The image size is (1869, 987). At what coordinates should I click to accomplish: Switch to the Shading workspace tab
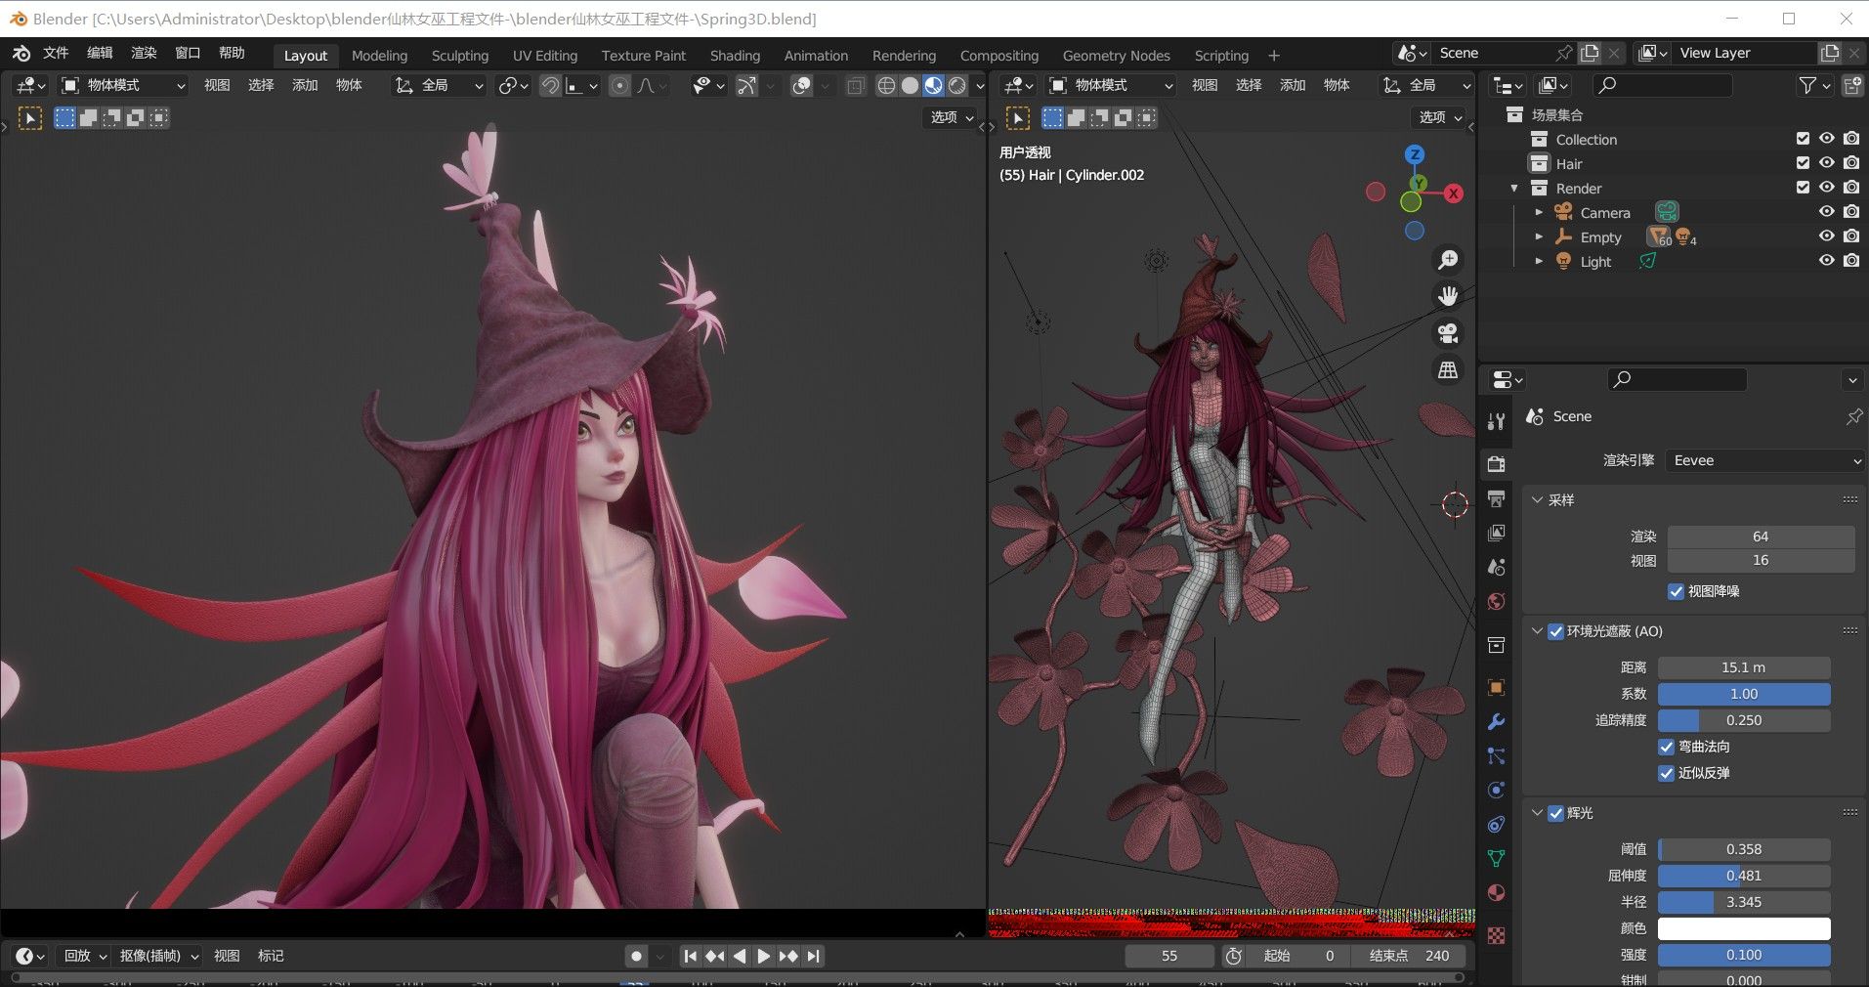(x=735, y=56)
